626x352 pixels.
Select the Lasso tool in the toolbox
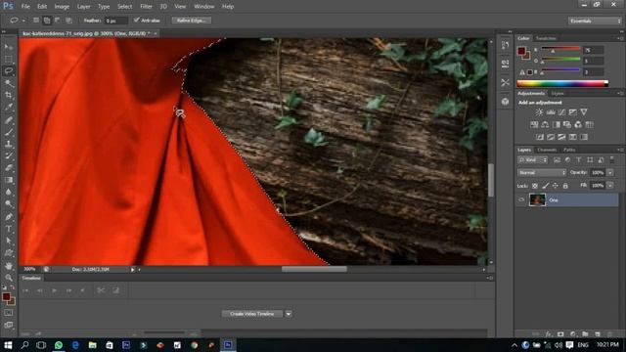[9, 71]
